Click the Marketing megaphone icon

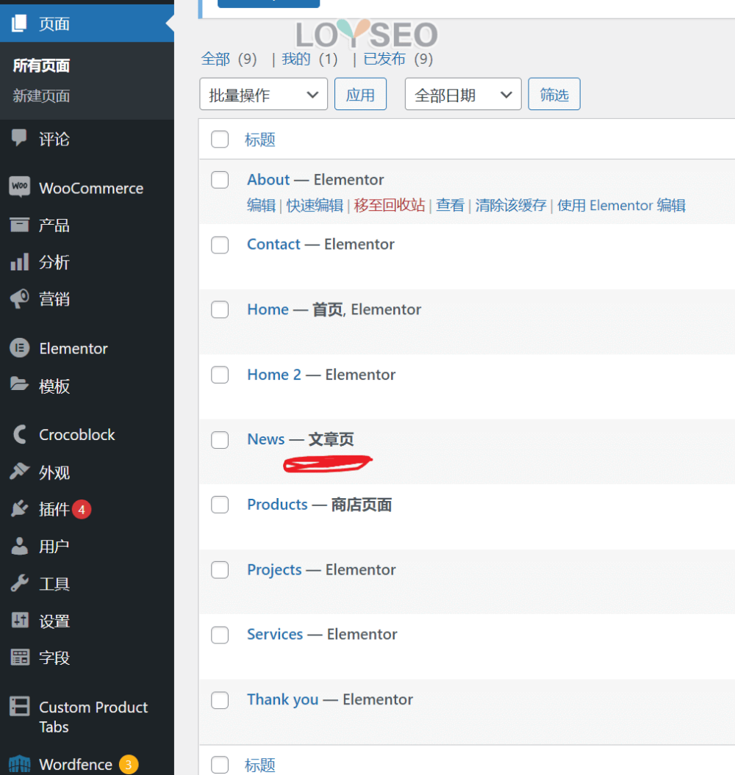click(x=19, y=299)
